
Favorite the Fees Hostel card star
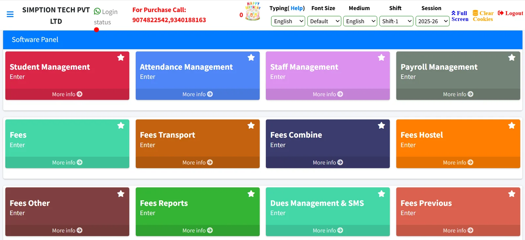tap(512, 125)
